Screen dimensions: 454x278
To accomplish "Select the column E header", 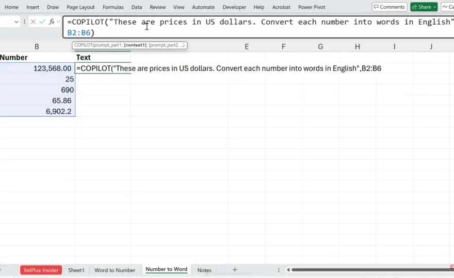I will pos(247,46).
